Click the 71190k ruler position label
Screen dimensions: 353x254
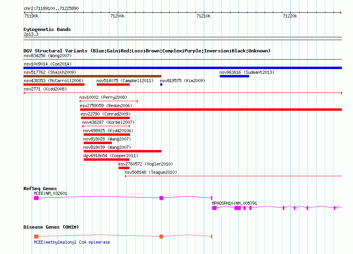pyautogui.click(x=31, y=16)
